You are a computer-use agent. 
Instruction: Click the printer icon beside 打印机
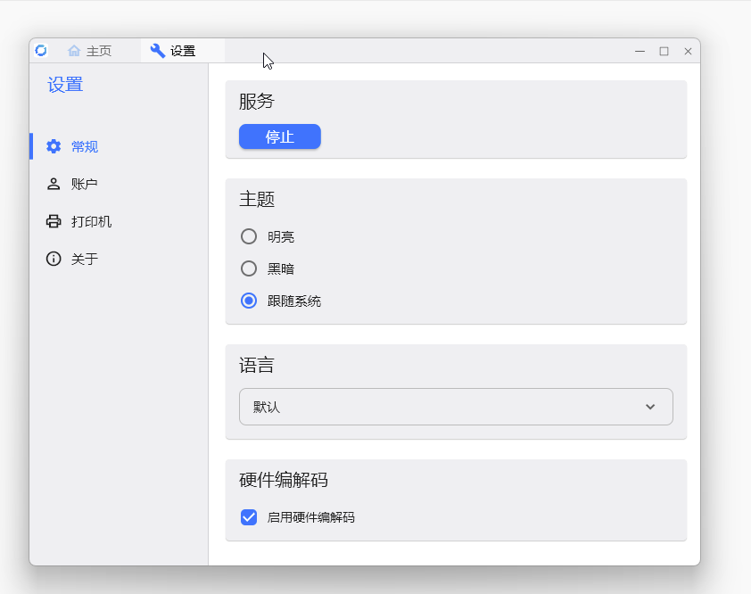[54, 221]
